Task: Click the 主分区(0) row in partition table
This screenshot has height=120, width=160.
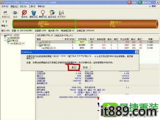Action: point(98,42)
